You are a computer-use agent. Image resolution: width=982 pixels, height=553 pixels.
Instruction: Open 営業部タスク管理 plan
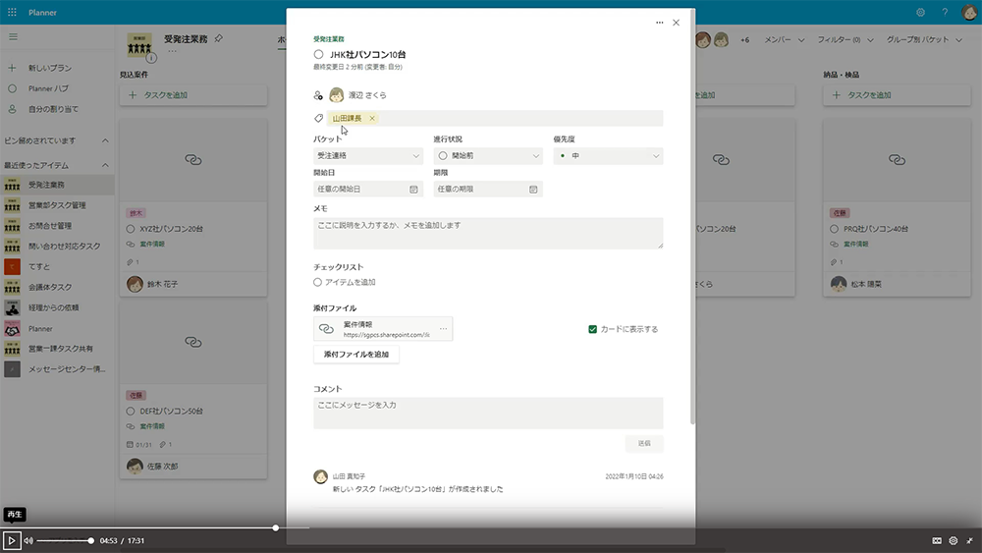click(x=57, y=205)
